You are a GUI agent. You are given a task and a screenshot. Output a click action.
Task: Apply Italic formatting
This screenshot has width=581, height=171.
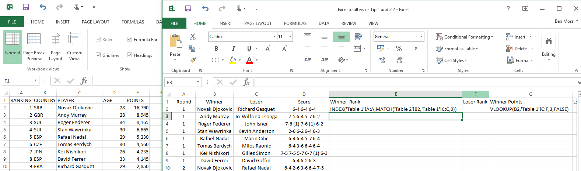coord(233,48)
